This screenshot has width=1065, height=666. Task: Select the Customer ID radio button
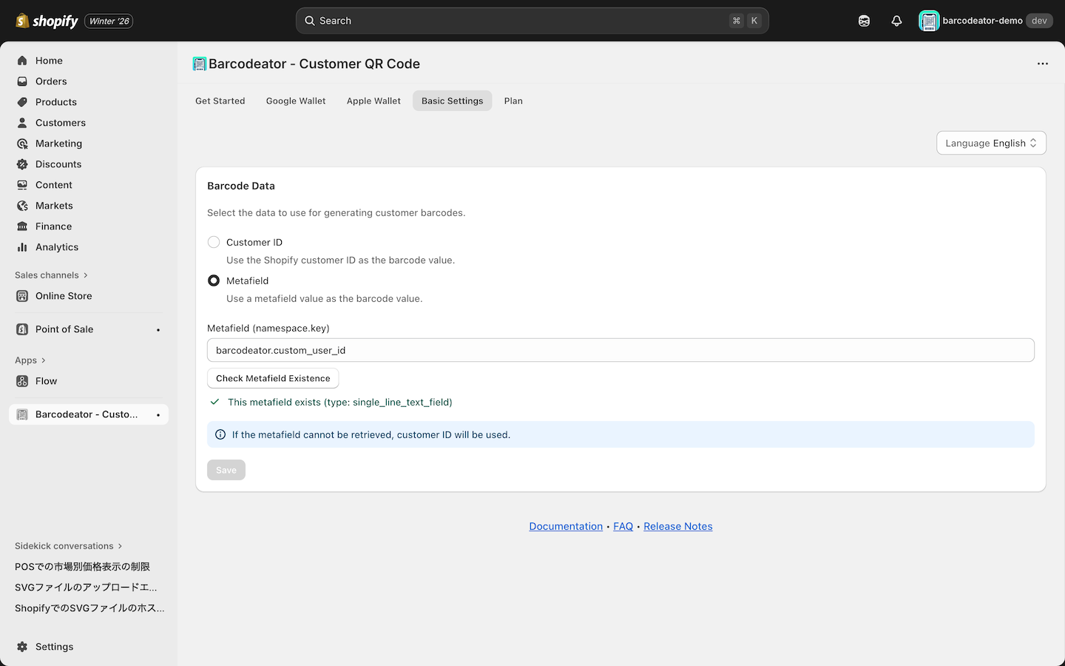(214, 242)
